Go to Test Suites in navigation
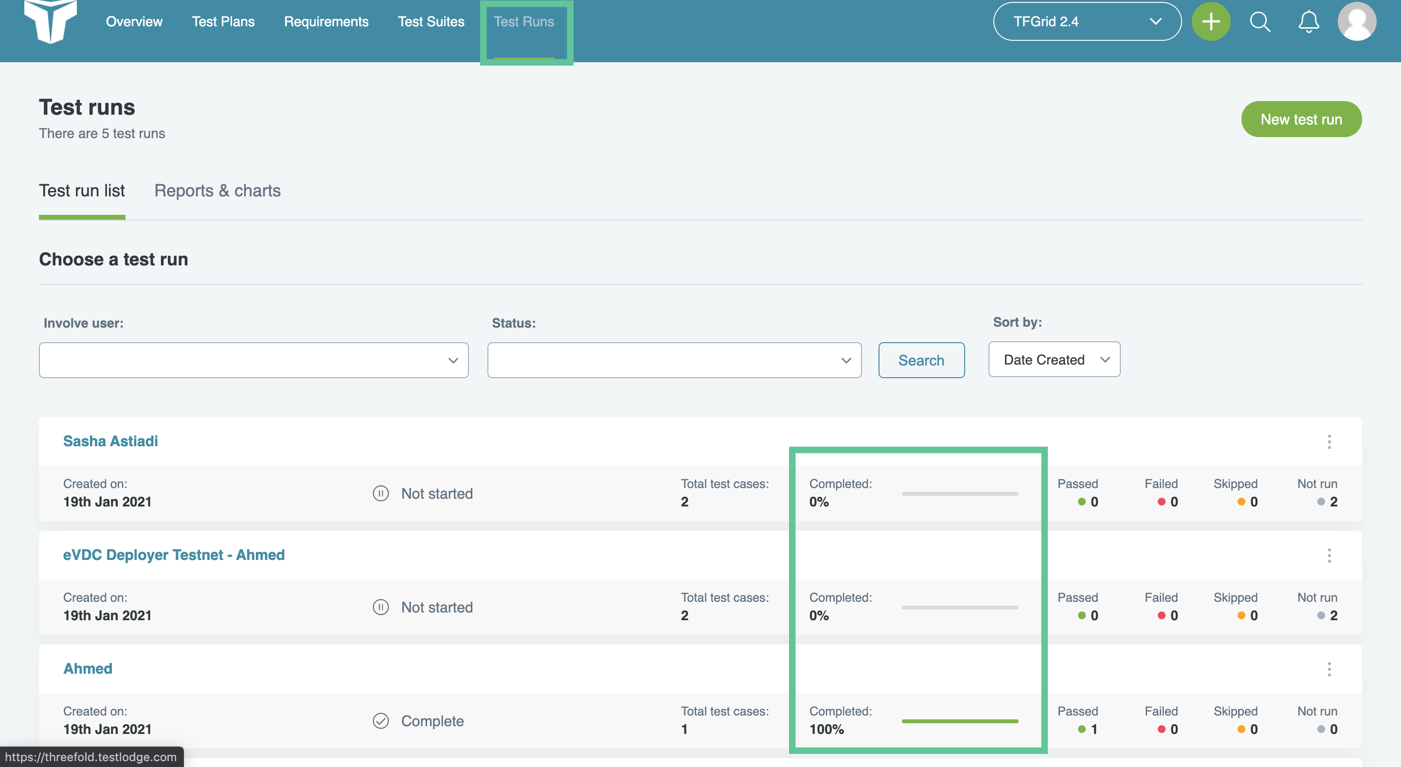The width and height of the screenshot is (1401, 767). tap(431, 22)
